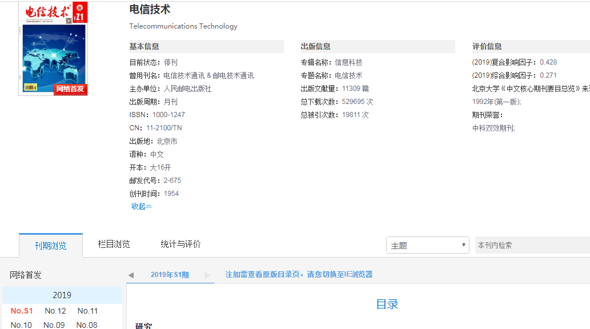Click the 专辑名称 value 信息科技
This screenshot has width=590, height=329.
[349, 62]
